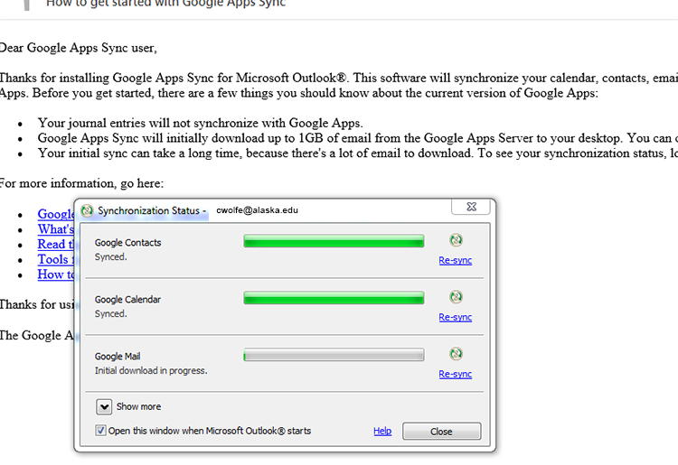
Task: Uncheck Open this window when Outlook starts
Action: tap(100, 431)
